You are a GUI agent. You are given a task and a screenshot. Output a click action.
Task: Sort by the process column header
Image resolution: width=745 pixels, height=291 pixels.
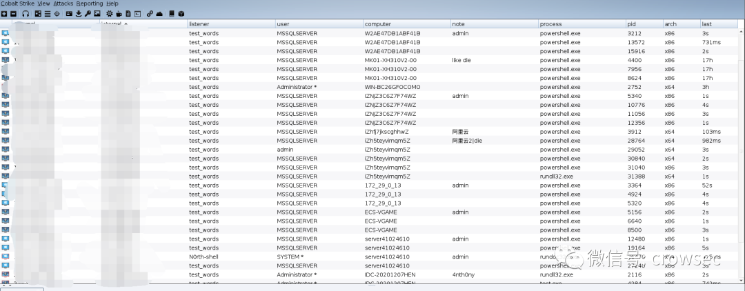pyautogui.click(x=582, y=23)
